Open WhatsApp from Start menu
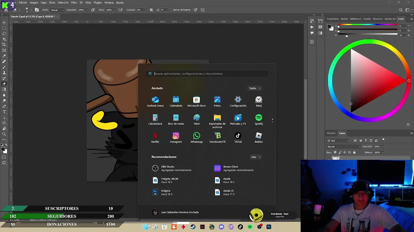 tap(197, 138)
